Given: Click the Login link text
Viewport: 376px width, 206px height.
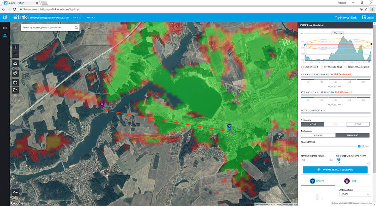Looking at the screenshot, I should pyautogui.click(x=371, y=18).
